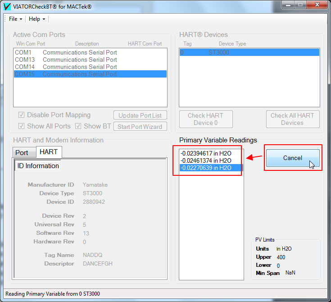Viewport: 331px width, 302px height.
Task: Select COM1 Communications Serial Port row
Action: [x=90, y=52]
